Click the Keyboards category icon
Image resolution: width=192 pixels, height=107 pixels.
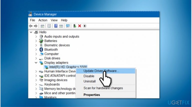pos(41,85)
